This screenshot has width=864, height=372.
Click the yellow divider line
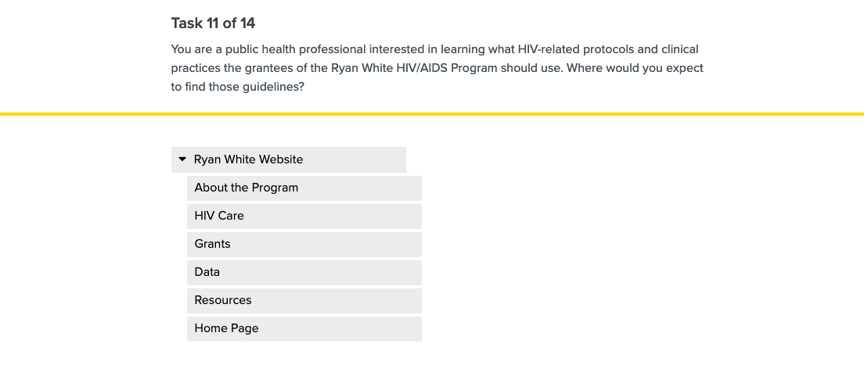[432, 114]
